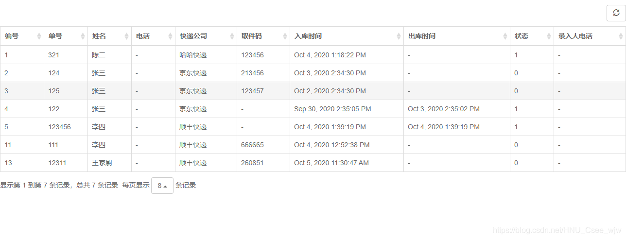Click 取件码 cell 213456

coord(252,73)
